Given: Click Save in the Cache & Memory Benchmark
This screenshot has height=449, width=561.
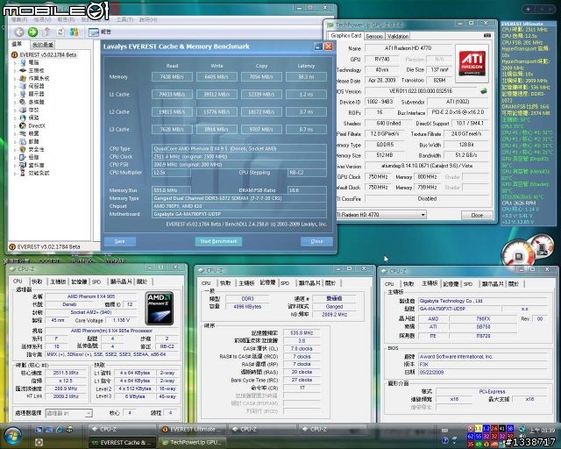Looking at the screenshot, I should [120, 241].
